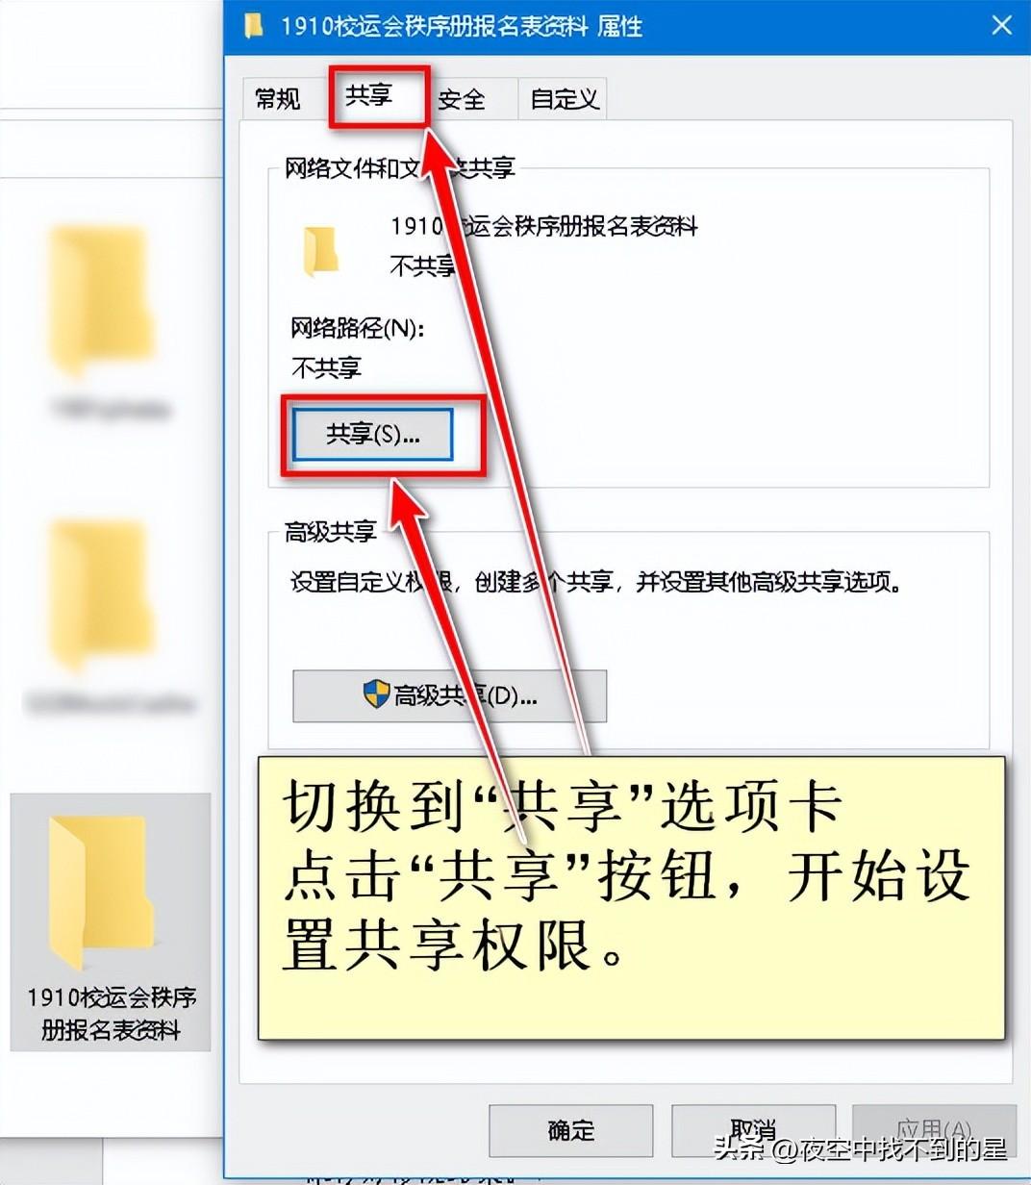Close the 属性 dialog with the X
The height and width of the screenshot is (1185, 1031).
tap(1001, 25)
